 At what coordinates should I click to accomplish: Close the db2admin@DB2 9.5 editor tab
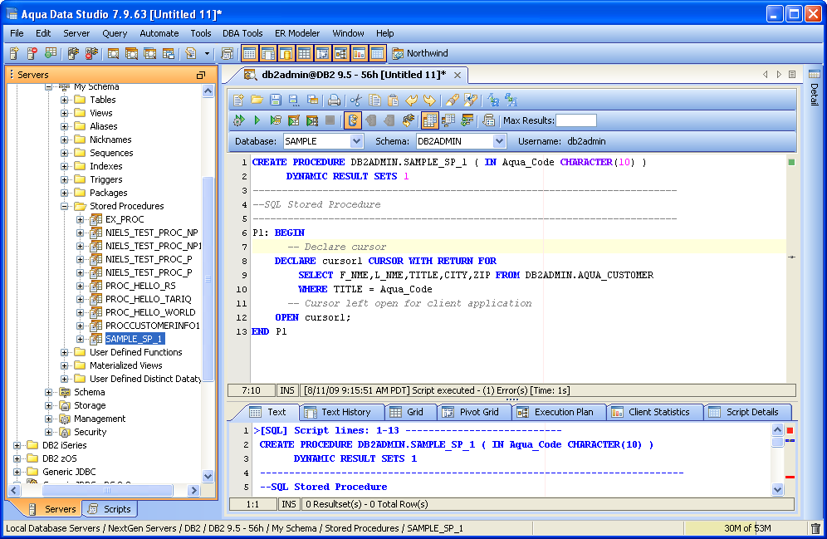[458, 75]
